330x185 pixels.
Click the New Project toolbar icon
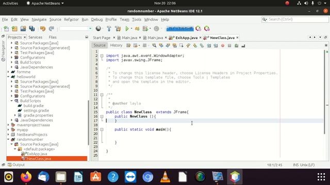[14, 29]
